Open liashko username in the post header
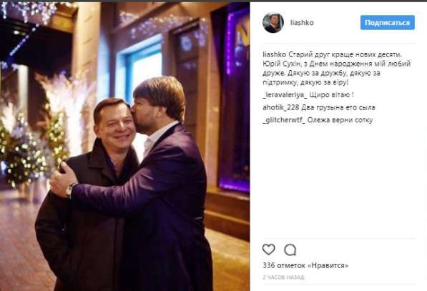The width and height of the screenshot is (427, 291). point(302,23)
